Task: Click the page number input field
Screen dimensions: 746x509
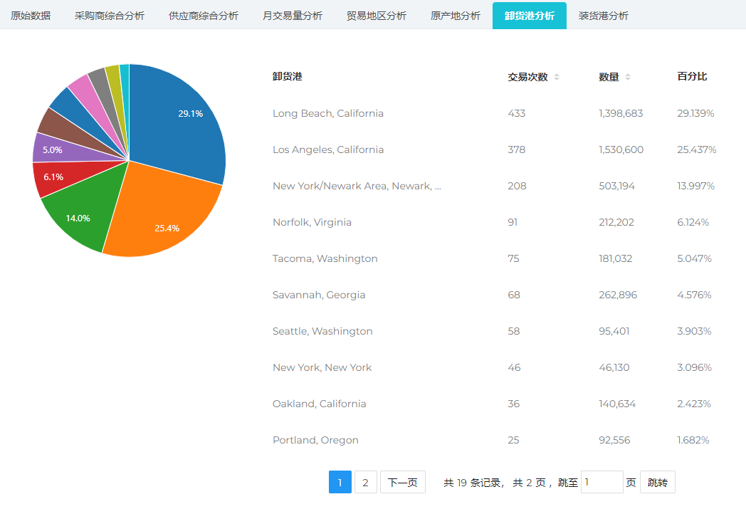Action: point(601,483)
